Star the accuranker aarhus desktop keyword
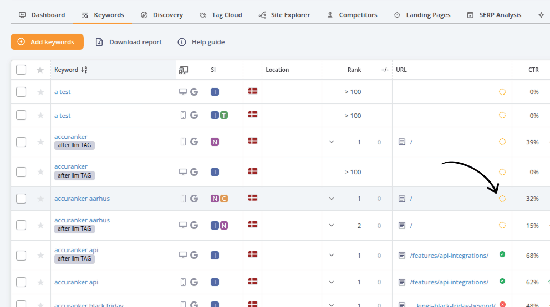Screen dimensions: 550x307 (x=40, y=225)
